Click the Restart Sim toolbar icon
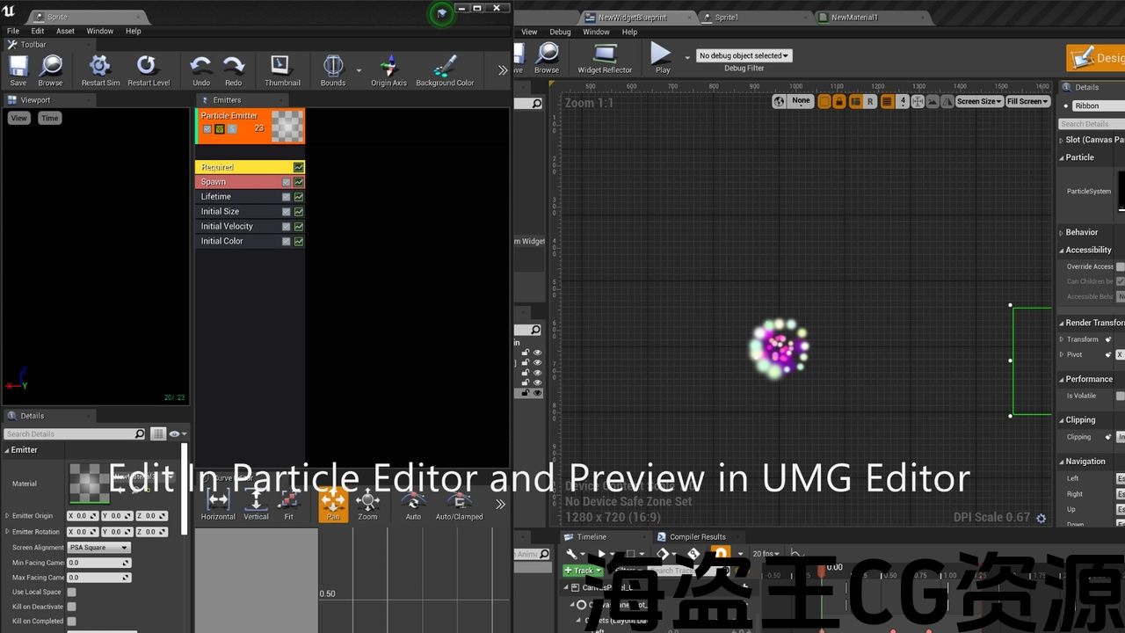The width and height of the screenshot is (1125, 633). coord(100,67)
